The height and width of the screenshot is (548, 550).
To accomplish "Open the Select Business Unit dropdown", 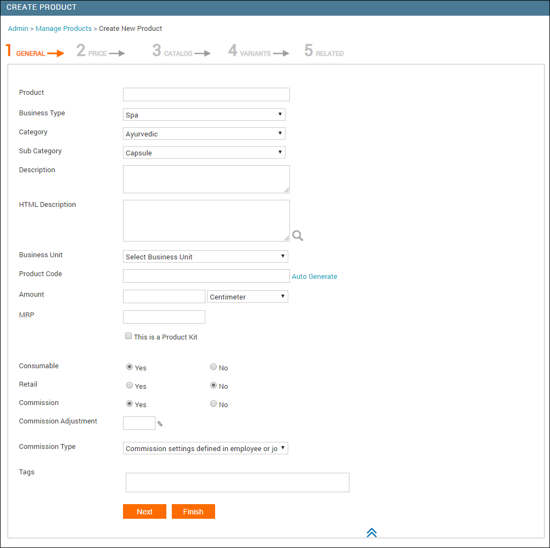I will [205, 257].
